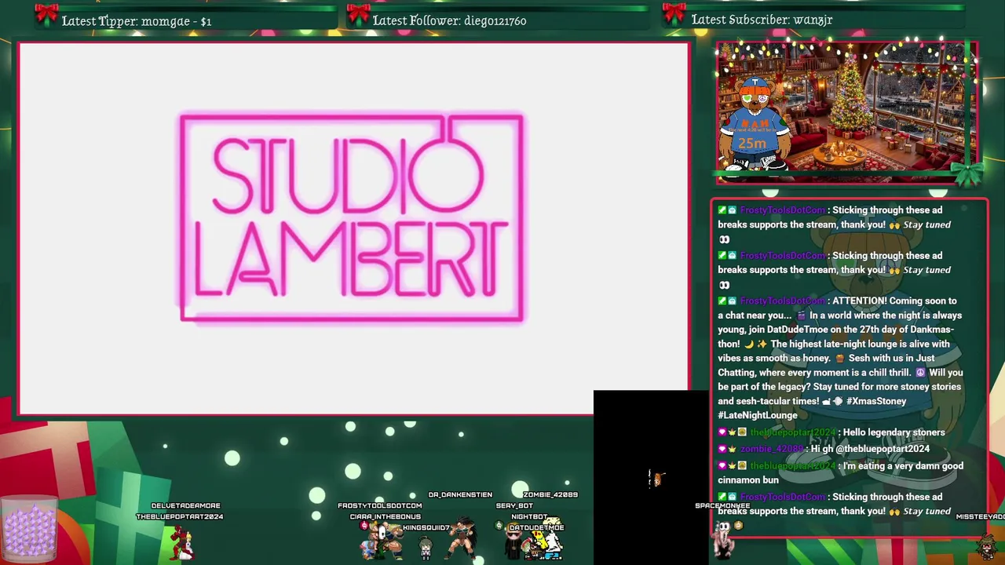The width and height of the screenshot is (1005, 565).
Task: Click the DR_DANKENSTIEN name label
Action: [x=460, y=494]
